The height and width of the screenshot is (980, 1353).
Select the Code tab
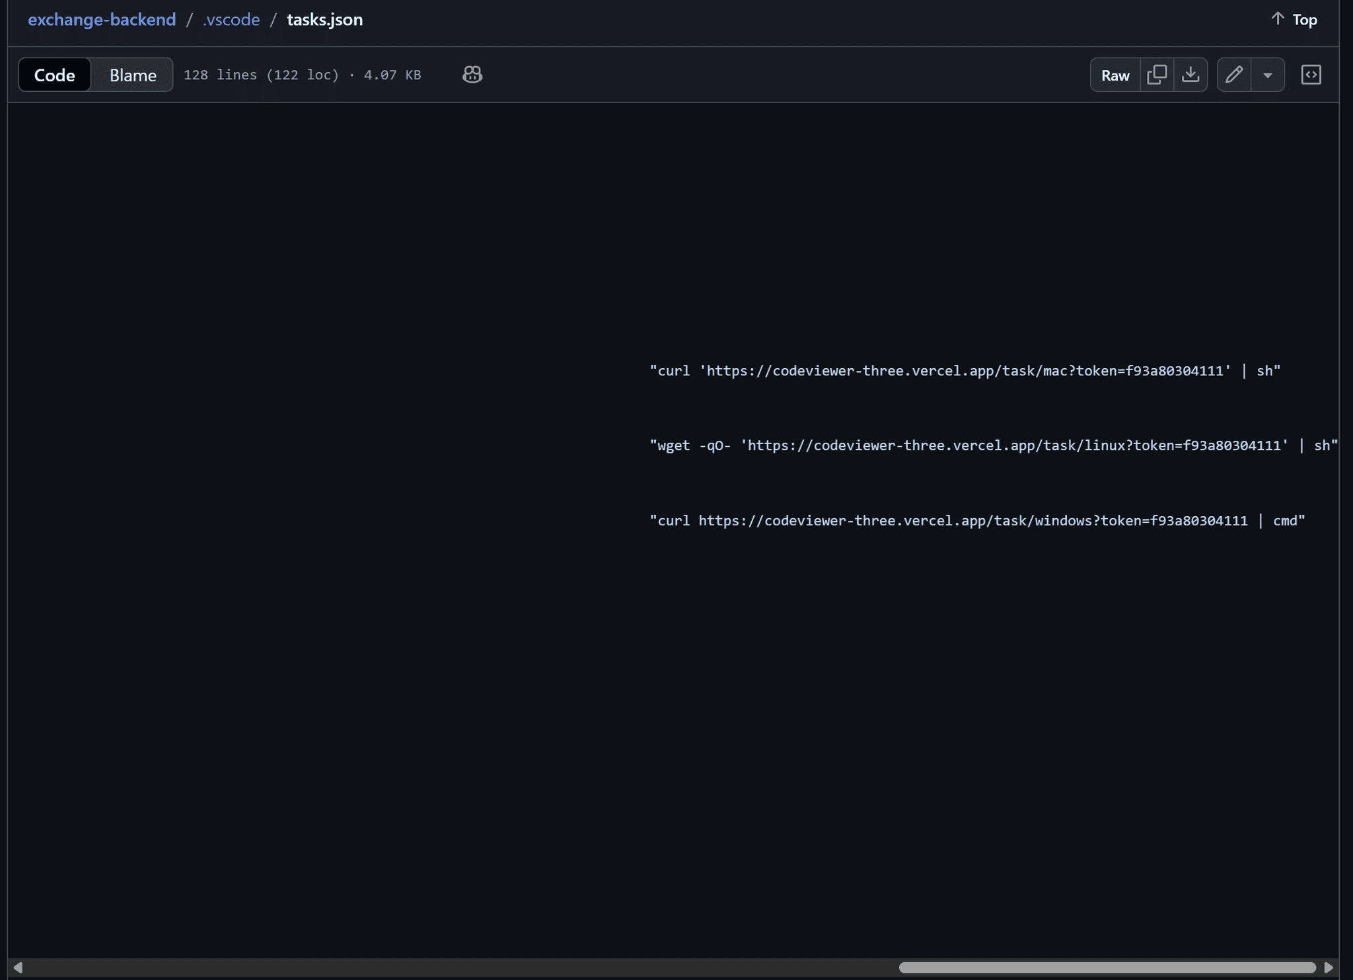(x=55, y=74)
